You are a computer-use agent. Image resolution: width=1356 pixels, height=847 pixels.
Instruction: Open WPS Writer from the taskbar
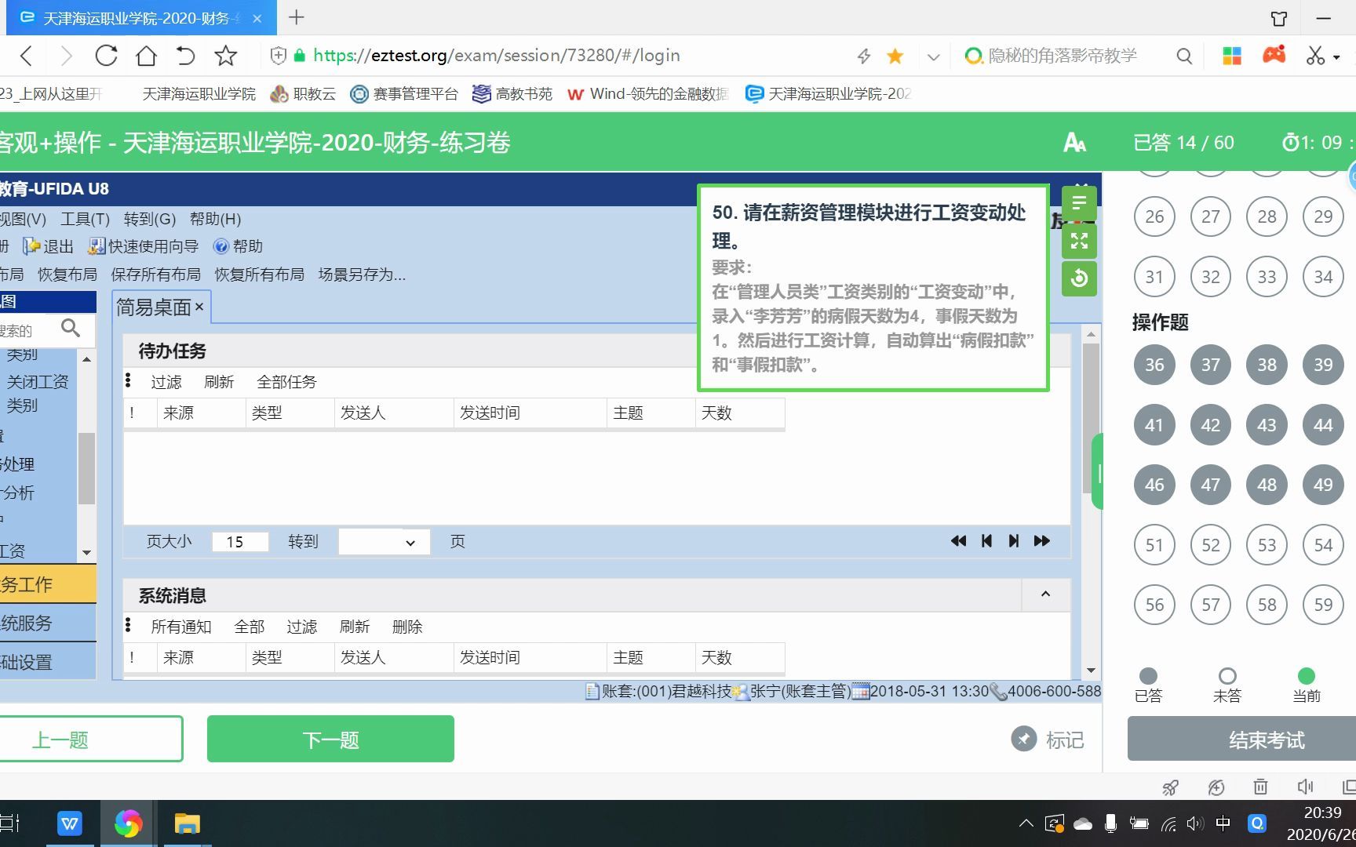tap(70, 823)
